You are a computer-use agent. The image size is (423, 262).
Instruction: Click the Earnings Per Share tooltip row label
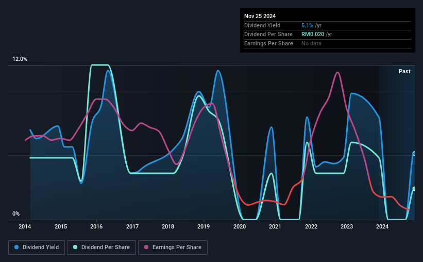coord(268,43)
